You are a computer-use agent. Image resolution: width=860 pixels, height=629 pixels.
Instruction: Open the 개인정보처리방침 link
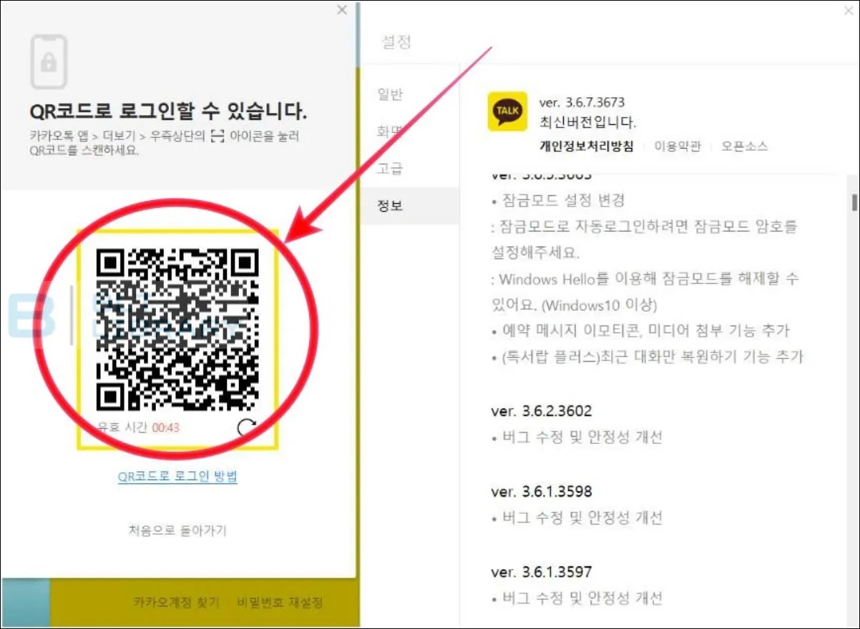[x=586, y=147]
